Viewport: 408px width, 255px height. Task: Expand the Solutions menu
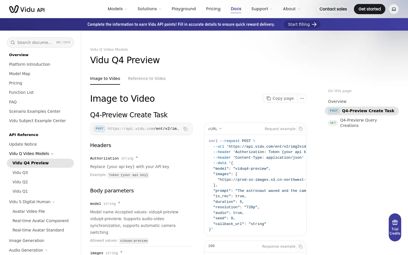pos(149,9)
